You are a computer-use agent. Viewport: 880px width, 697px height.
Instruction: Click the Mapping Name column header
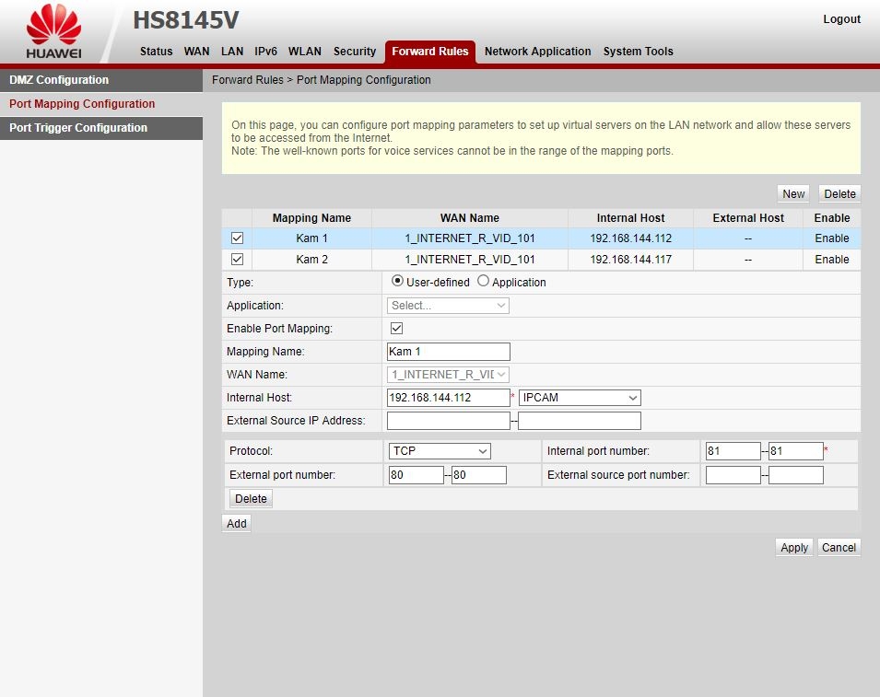(312, 218)
